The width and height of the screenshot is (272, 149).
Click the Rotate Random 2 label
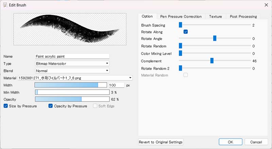(x=155, y=69)
